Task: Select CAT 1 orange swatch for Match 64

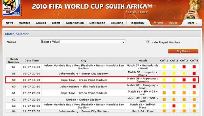Action: 164,111
